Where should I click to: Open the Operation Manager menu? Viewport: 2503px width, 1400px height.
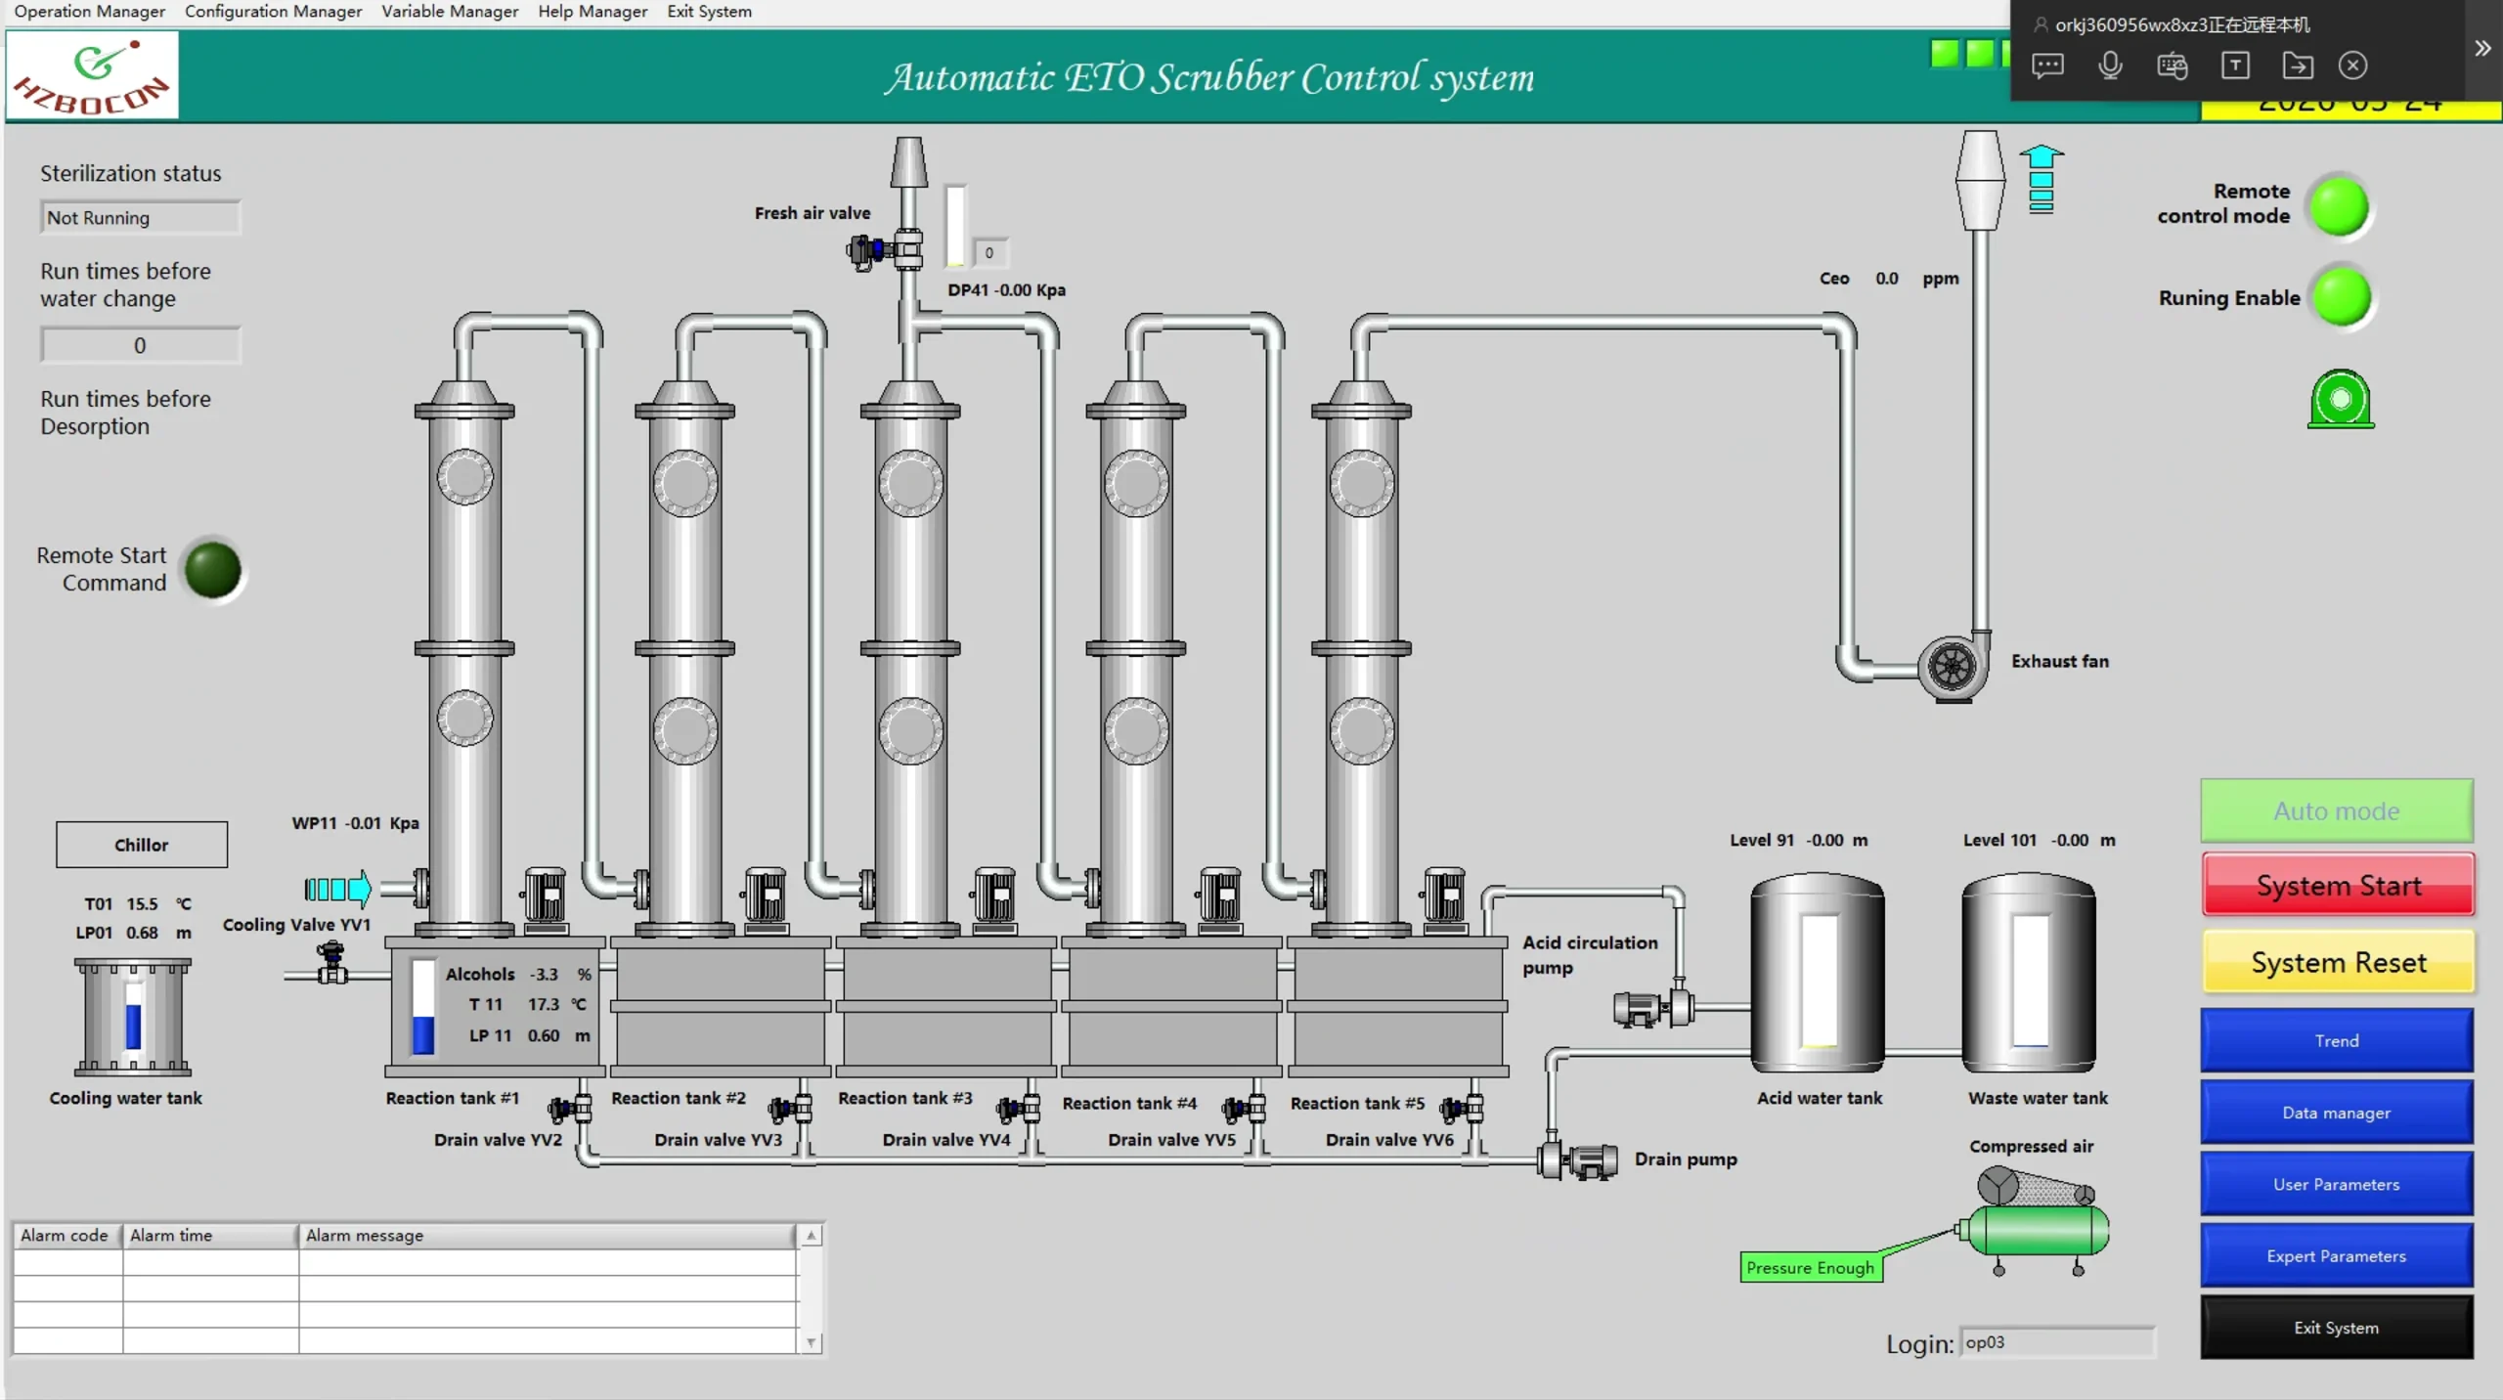point(88,12)
